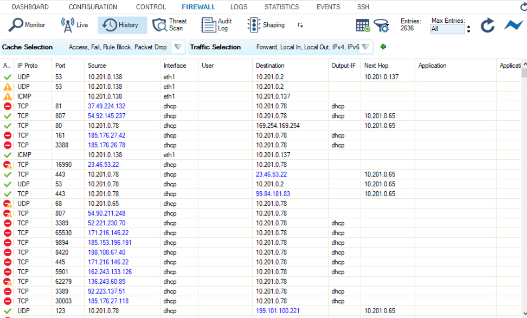Open the Threat Scan page

coord(170,25)
